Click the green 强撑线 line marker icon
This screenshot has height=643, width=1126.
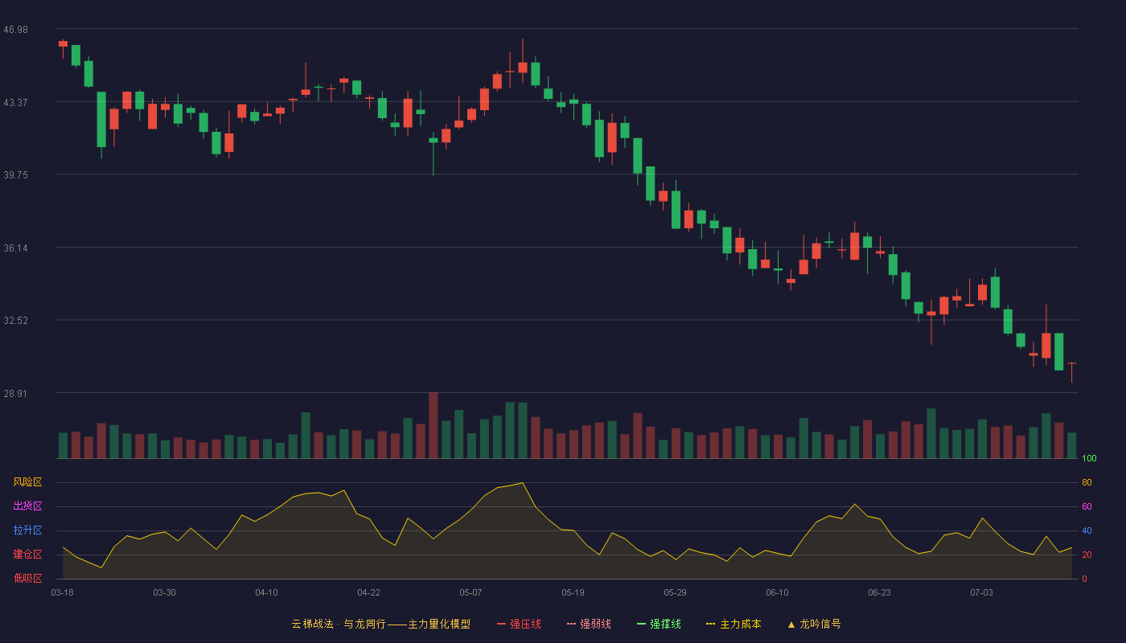(642, 624)
